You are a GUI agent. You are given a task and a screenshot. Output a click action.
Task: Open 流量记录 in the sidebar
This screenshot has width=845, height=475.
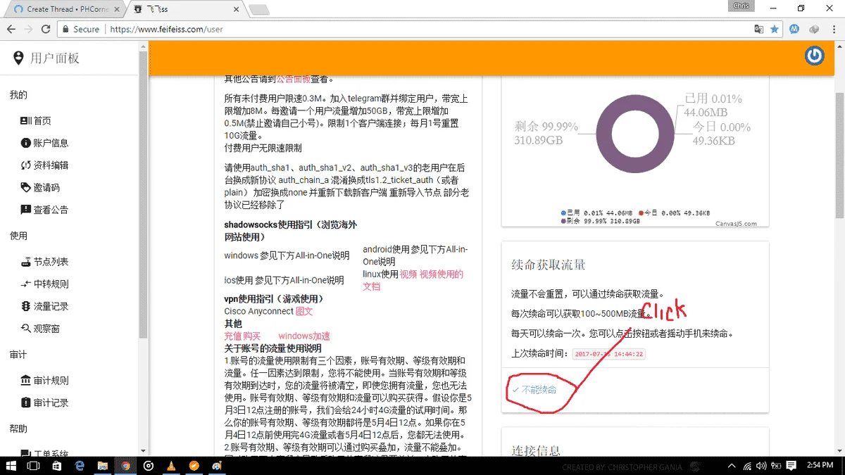(x=45, y=307)
